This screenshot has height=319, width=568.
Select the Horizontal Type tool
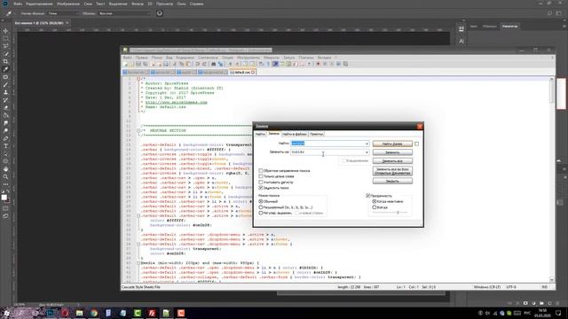coord(5,145)
